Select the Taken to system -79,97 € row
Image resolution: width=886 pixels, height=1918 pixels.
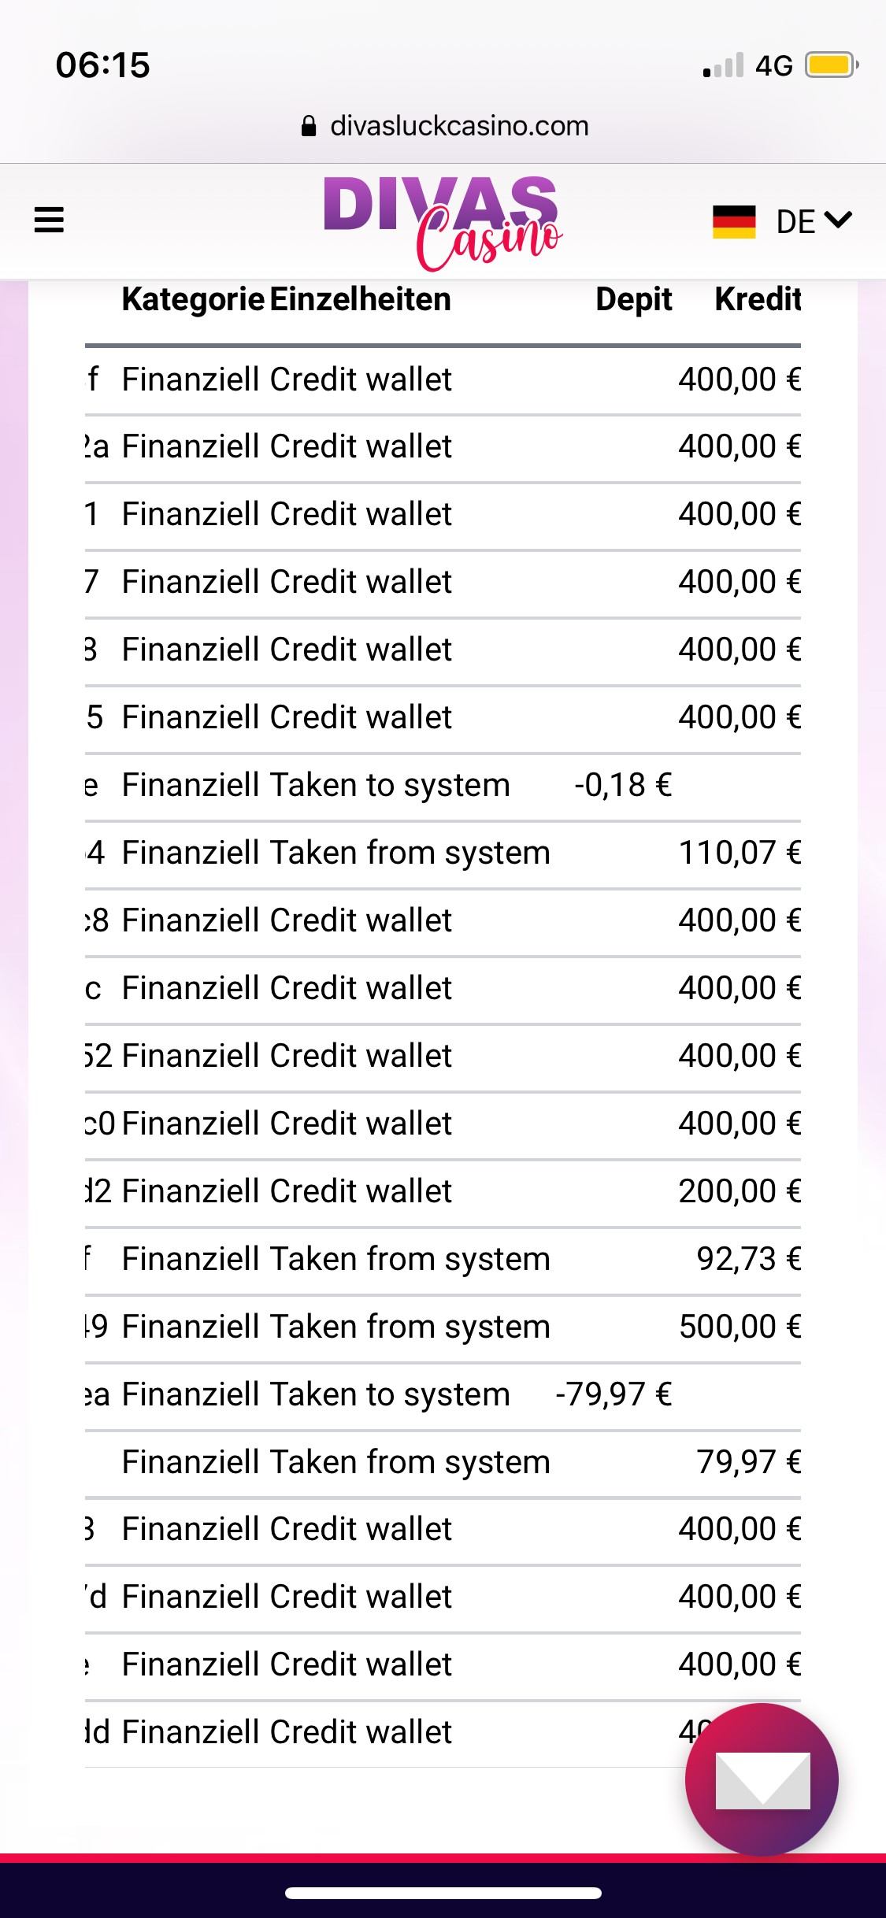[443, 1394]
